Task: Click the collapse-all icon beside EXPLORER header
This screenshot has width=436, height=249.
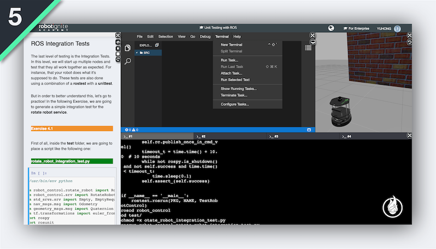Action: (x=157, y=45)
